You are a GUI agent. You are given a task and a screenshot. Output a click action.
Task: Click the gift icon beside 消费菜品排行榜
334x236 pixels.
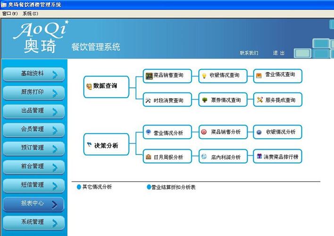pos(259,156)
